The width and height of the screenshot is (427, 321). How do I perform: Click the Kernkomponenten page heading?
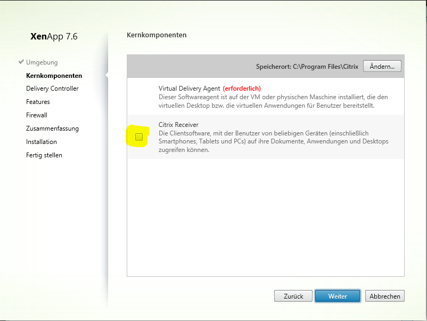pyautogui.click(x=157, y=35)
